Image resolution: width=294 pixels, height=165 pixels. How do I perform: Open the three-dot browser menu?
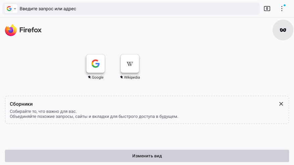(x=282, y=9)
